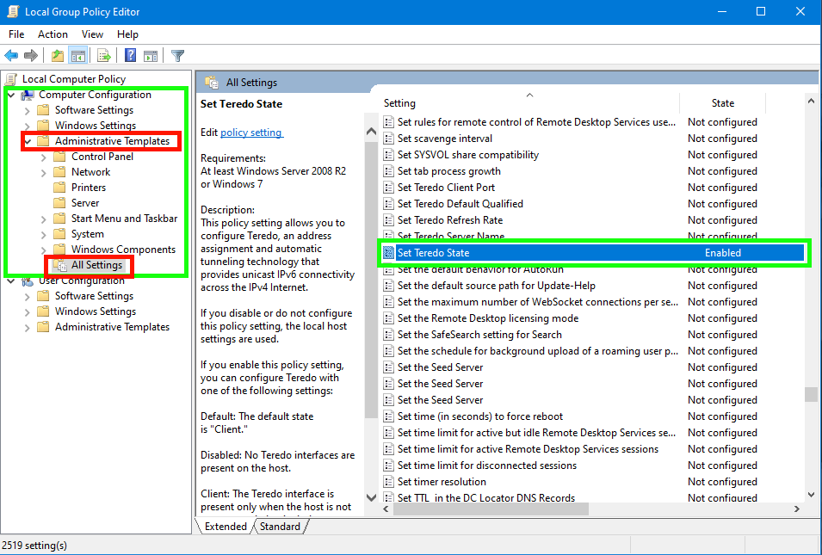Expand the Network folder arrow

point(44,172)
